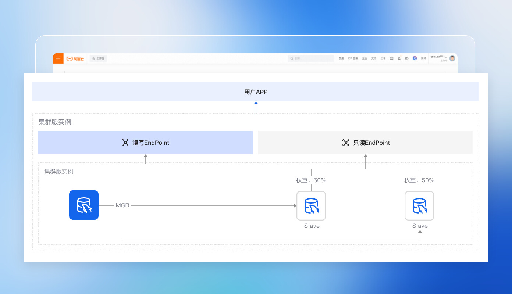Switch language via 简体
The image size is (512, 294).
(424, 58)
